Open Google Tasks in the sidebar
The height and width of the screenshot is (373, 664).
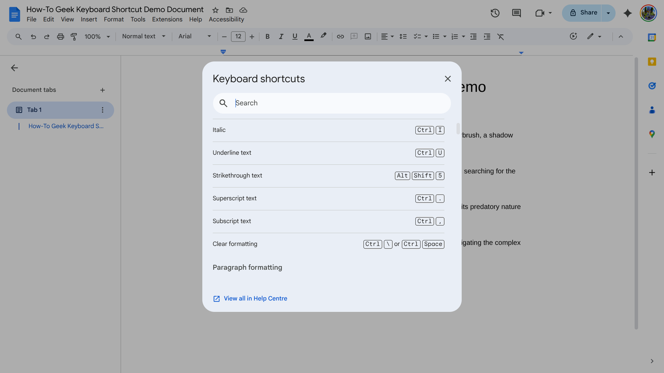click(652, 86)
